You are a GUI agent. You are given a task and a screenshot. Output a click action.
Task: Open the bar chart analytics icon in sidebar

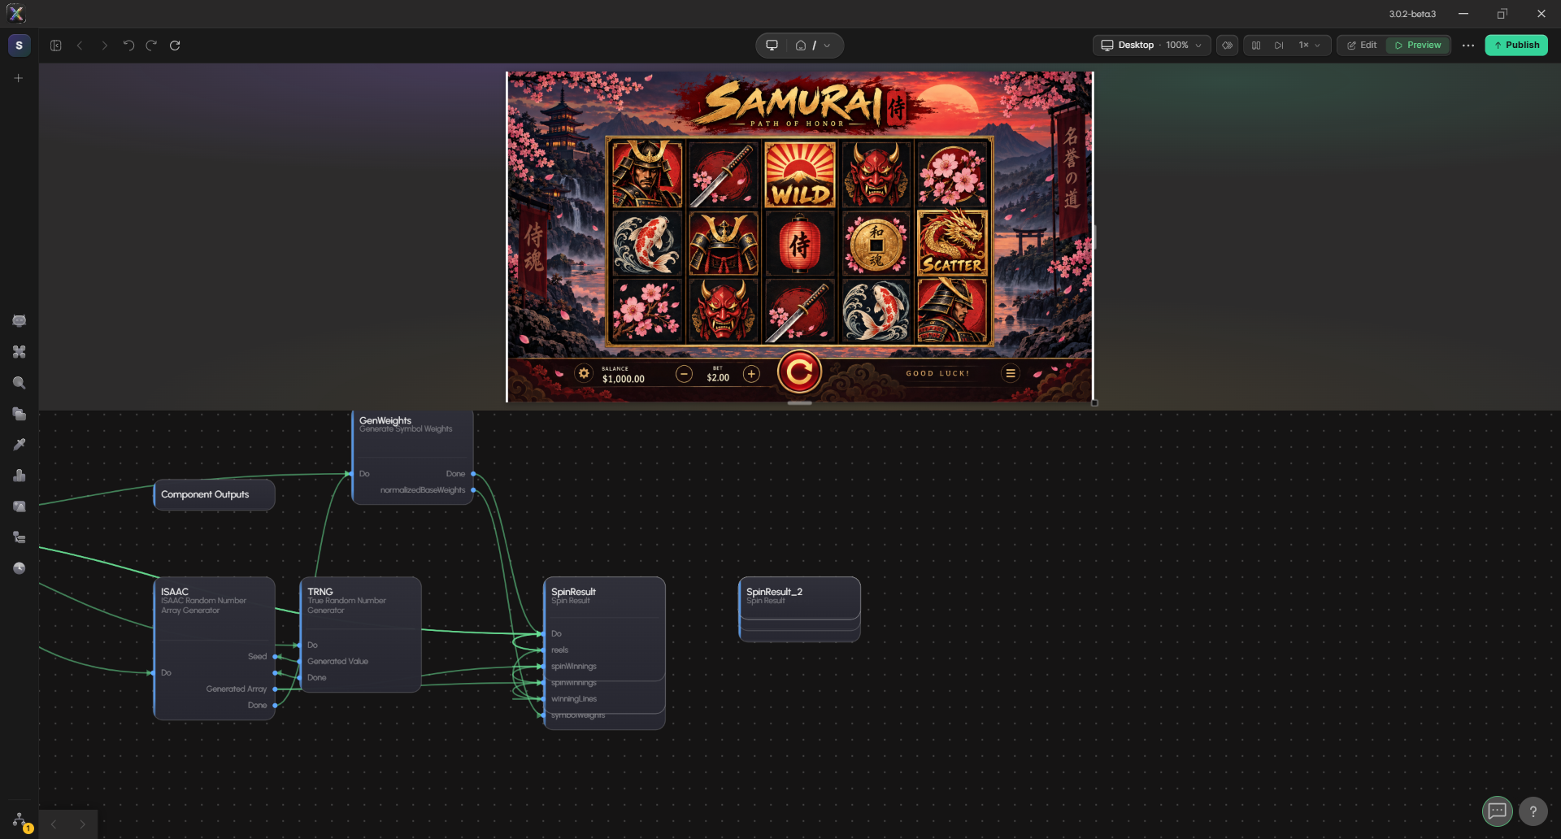click(19, 476)
